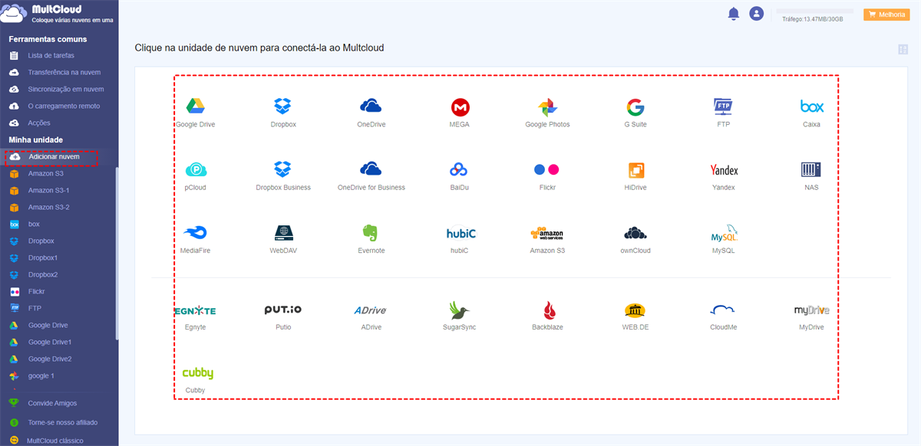Choose OneDrive for Business icon
921x446 pixels.
point(371,169)
